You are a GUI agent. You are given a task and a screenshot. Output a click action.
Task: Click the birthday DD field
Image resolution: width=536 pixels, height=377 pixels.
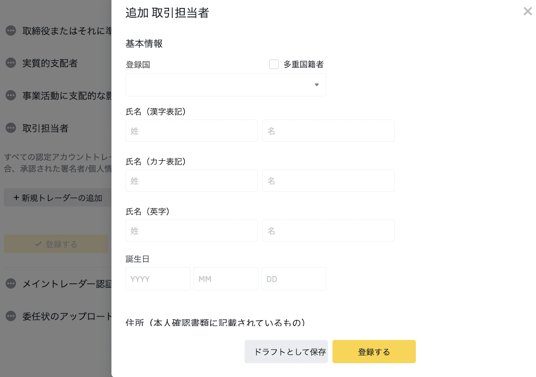[293, 279]
